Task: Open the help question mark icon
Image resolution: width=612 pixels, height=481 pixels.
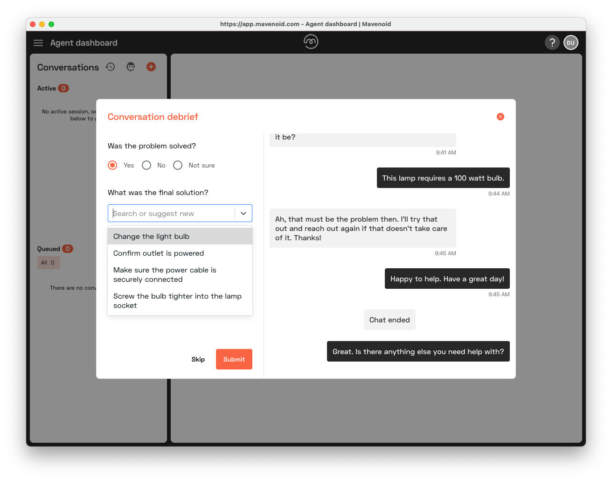Action: click(552, 43)
